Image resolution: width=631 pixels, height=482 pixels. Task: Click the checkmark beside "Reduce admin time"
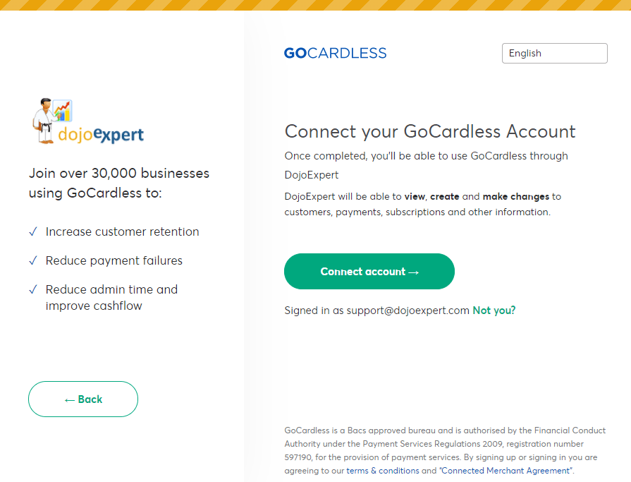pyautogui.click(x=32, y=289)
